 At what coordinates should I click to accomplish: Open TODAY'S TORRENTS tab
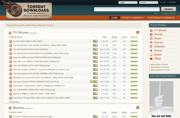pyautogui.click(x=133, y=18)
